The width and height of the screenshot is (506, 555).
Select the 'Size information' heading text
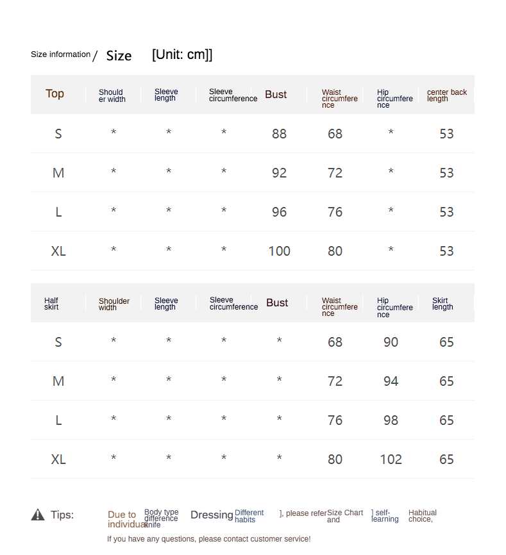(x=60, y=54)
